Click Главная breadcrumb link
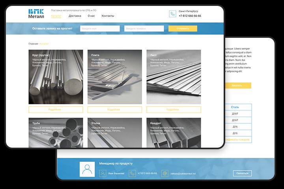284x189 pixels. [33, 44]
